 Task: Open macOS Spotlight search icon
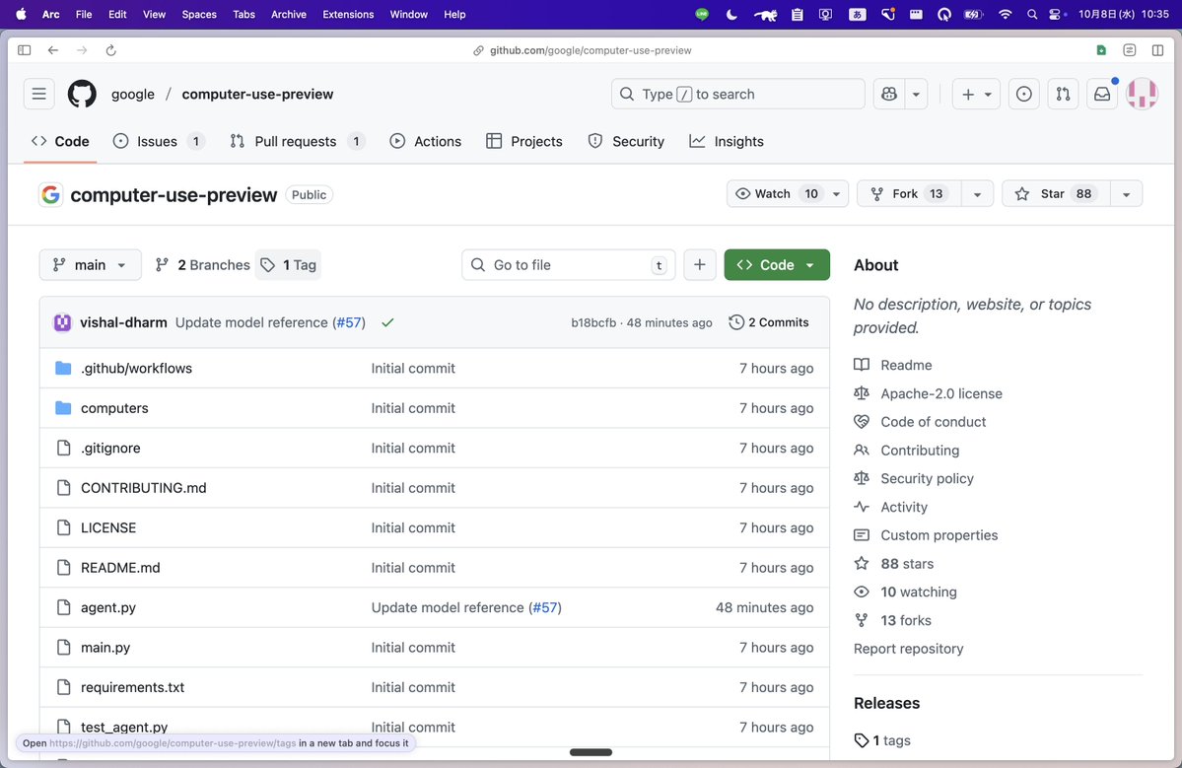[x=1032, y=15]
